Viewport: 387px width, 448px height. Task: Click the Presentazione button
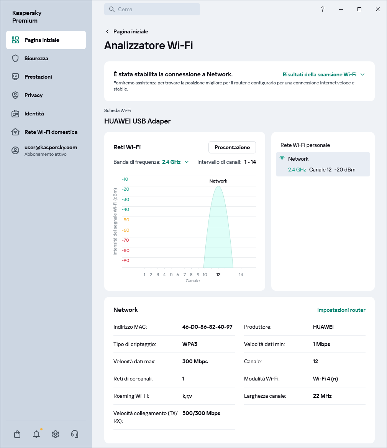tap(232, 147)
